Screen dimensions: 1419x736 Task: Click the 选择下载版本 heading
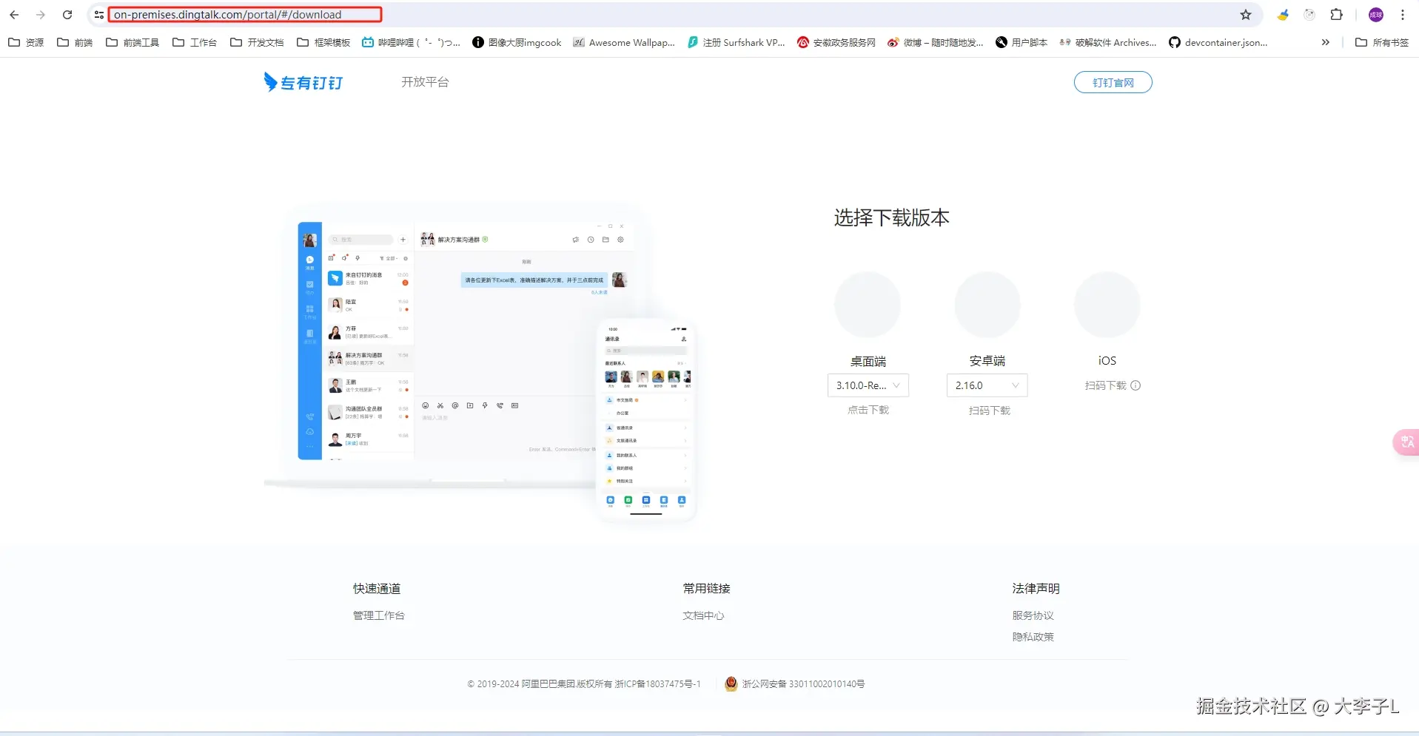(x=892, y=217)
